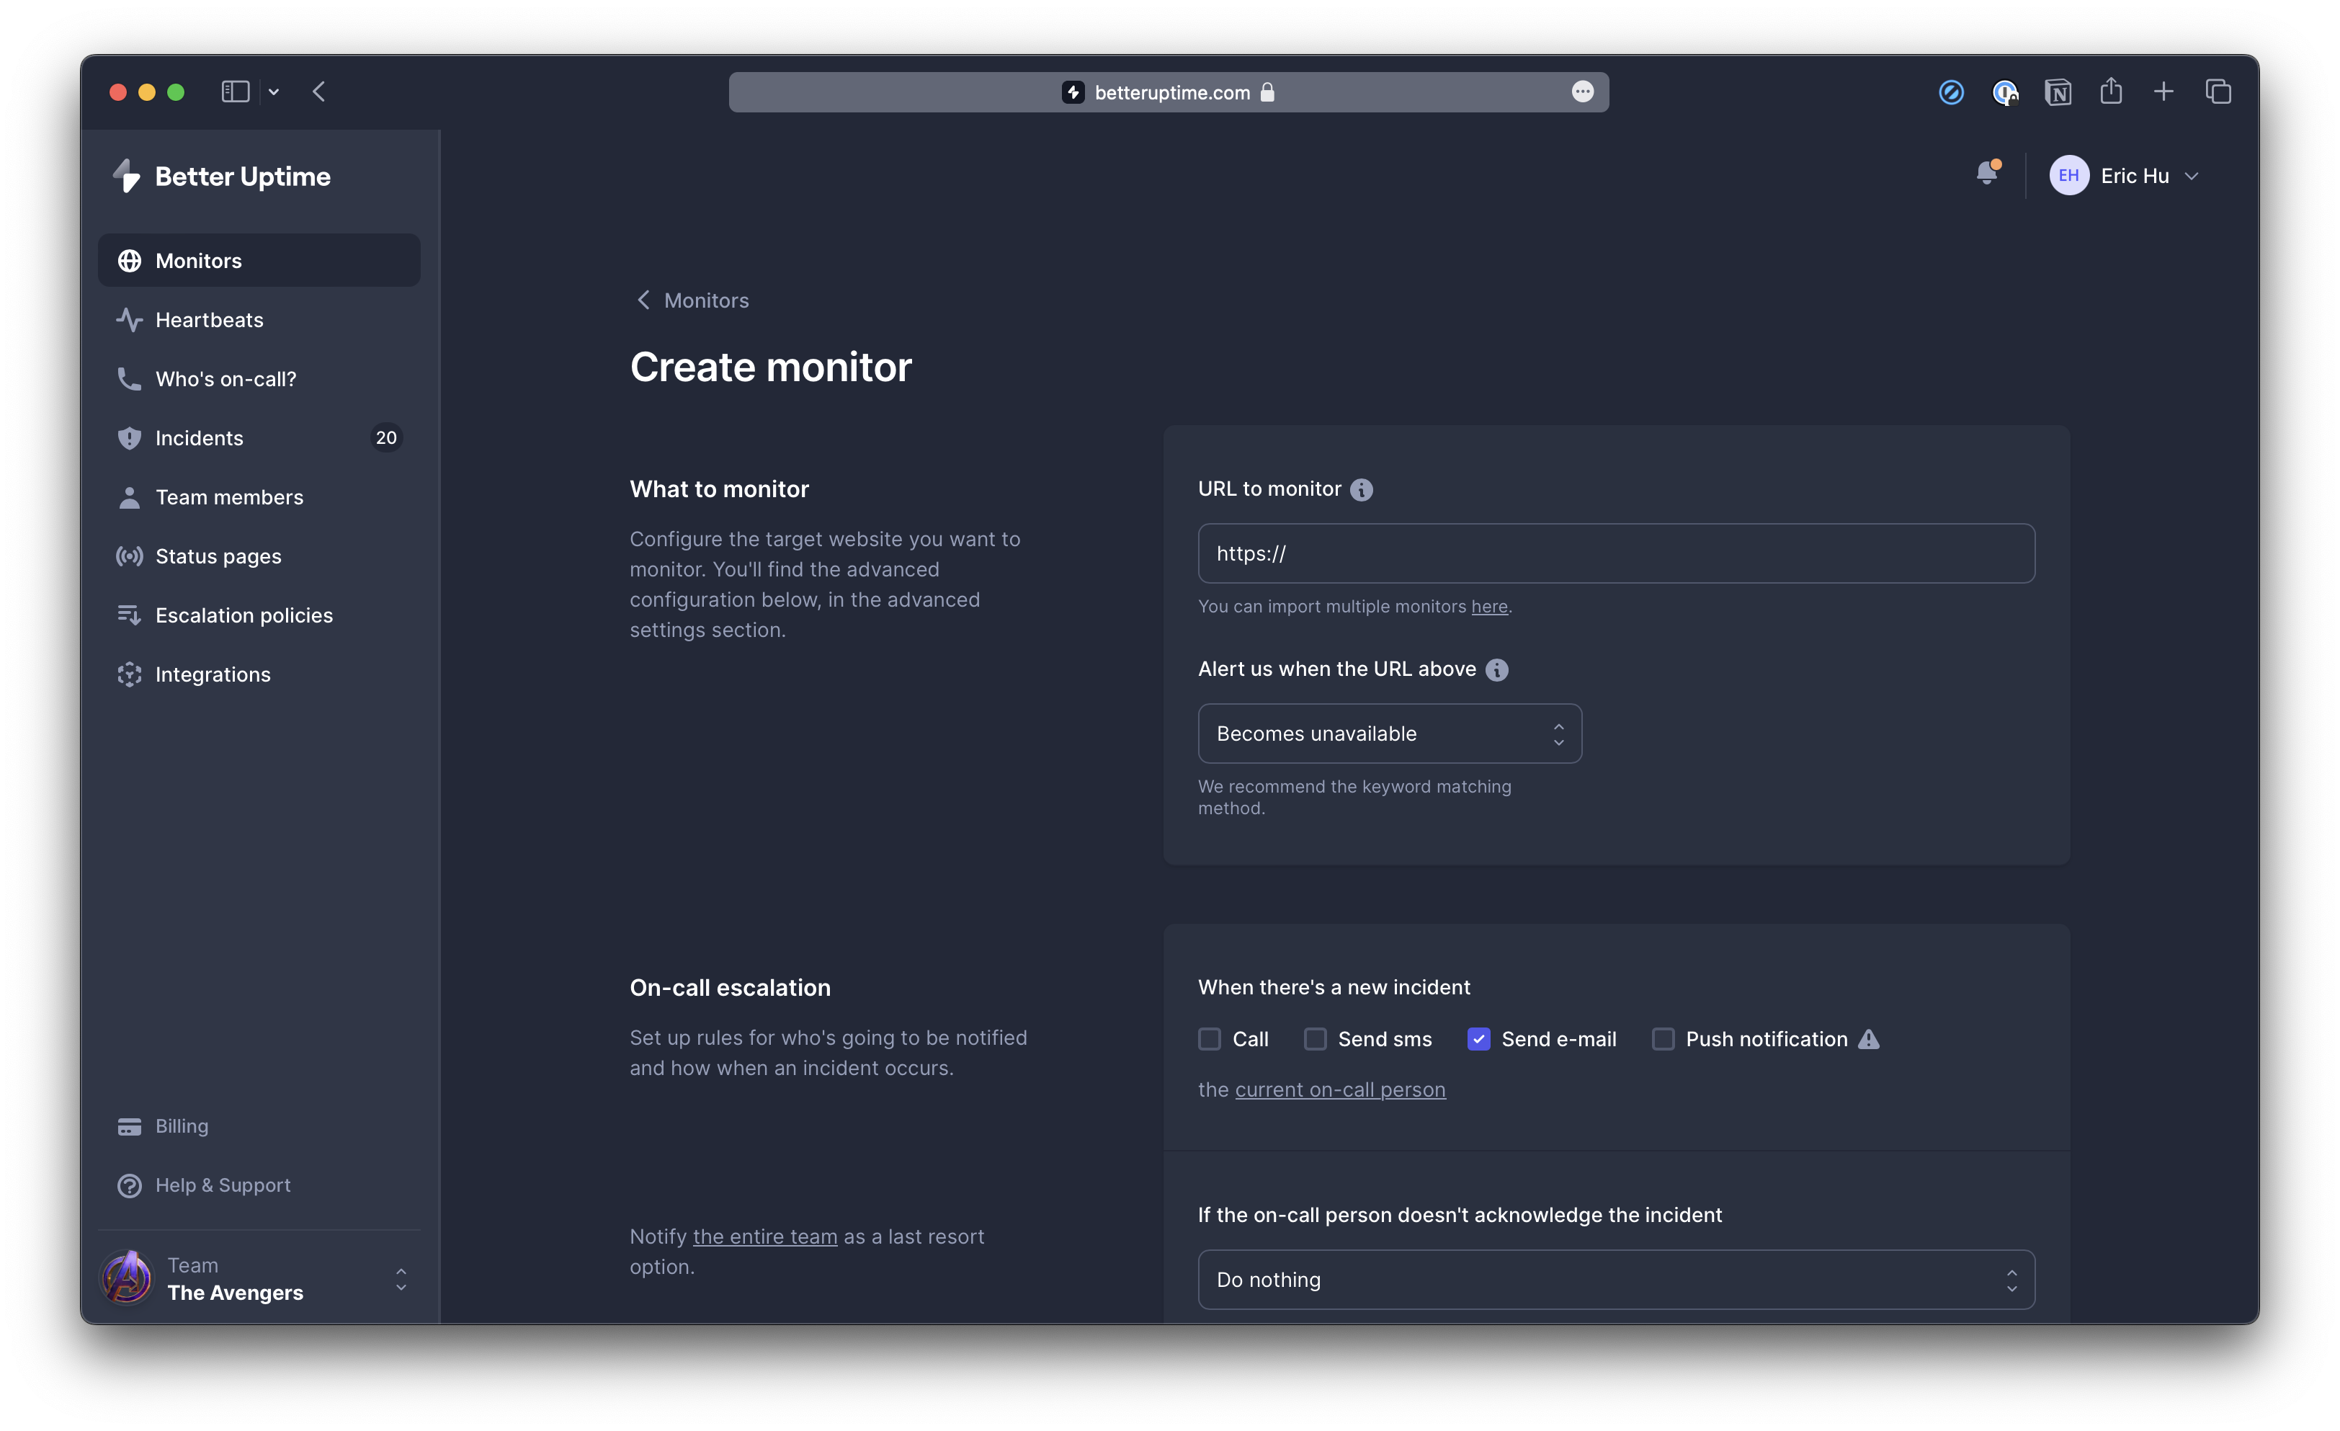
Task: Show Safari tab overview
Action: [x=2218, y=92]
